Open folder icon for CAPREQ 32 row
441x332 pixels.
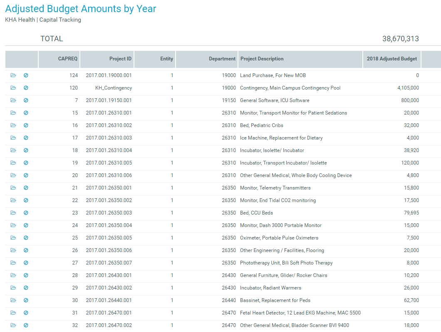13,325
